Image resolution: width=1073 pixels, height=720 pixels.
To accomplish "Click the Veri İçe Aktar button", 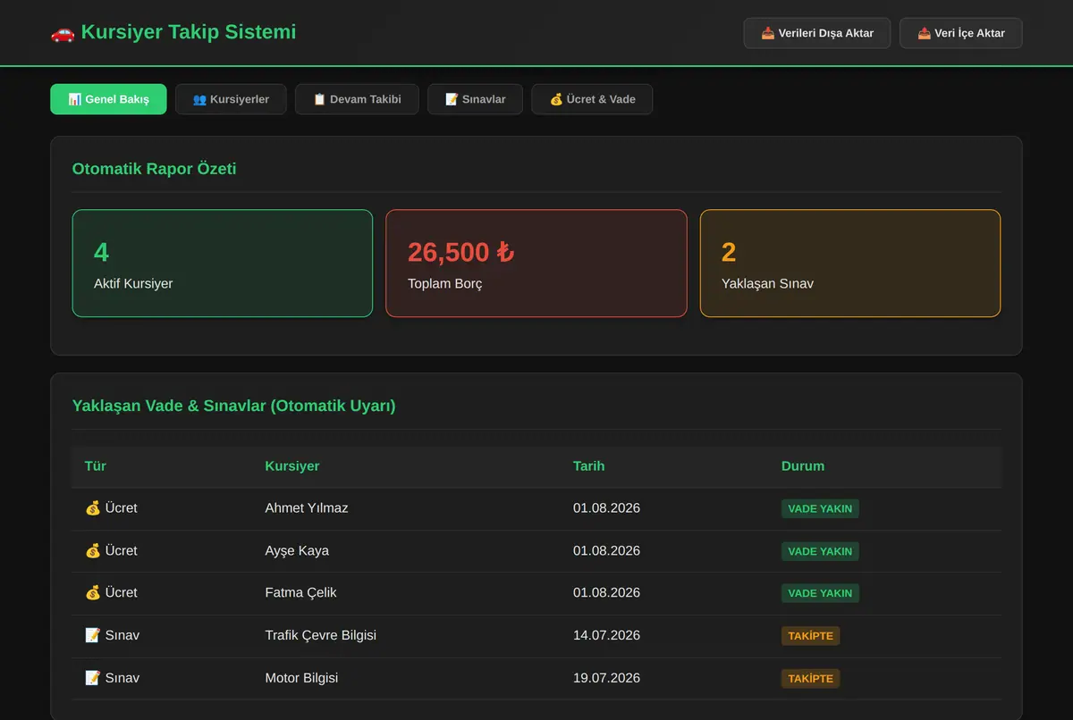I will click(960, 33).
